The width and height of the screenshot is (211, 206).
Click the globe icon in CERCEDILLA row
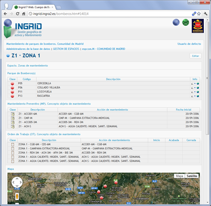click(198, 84)
